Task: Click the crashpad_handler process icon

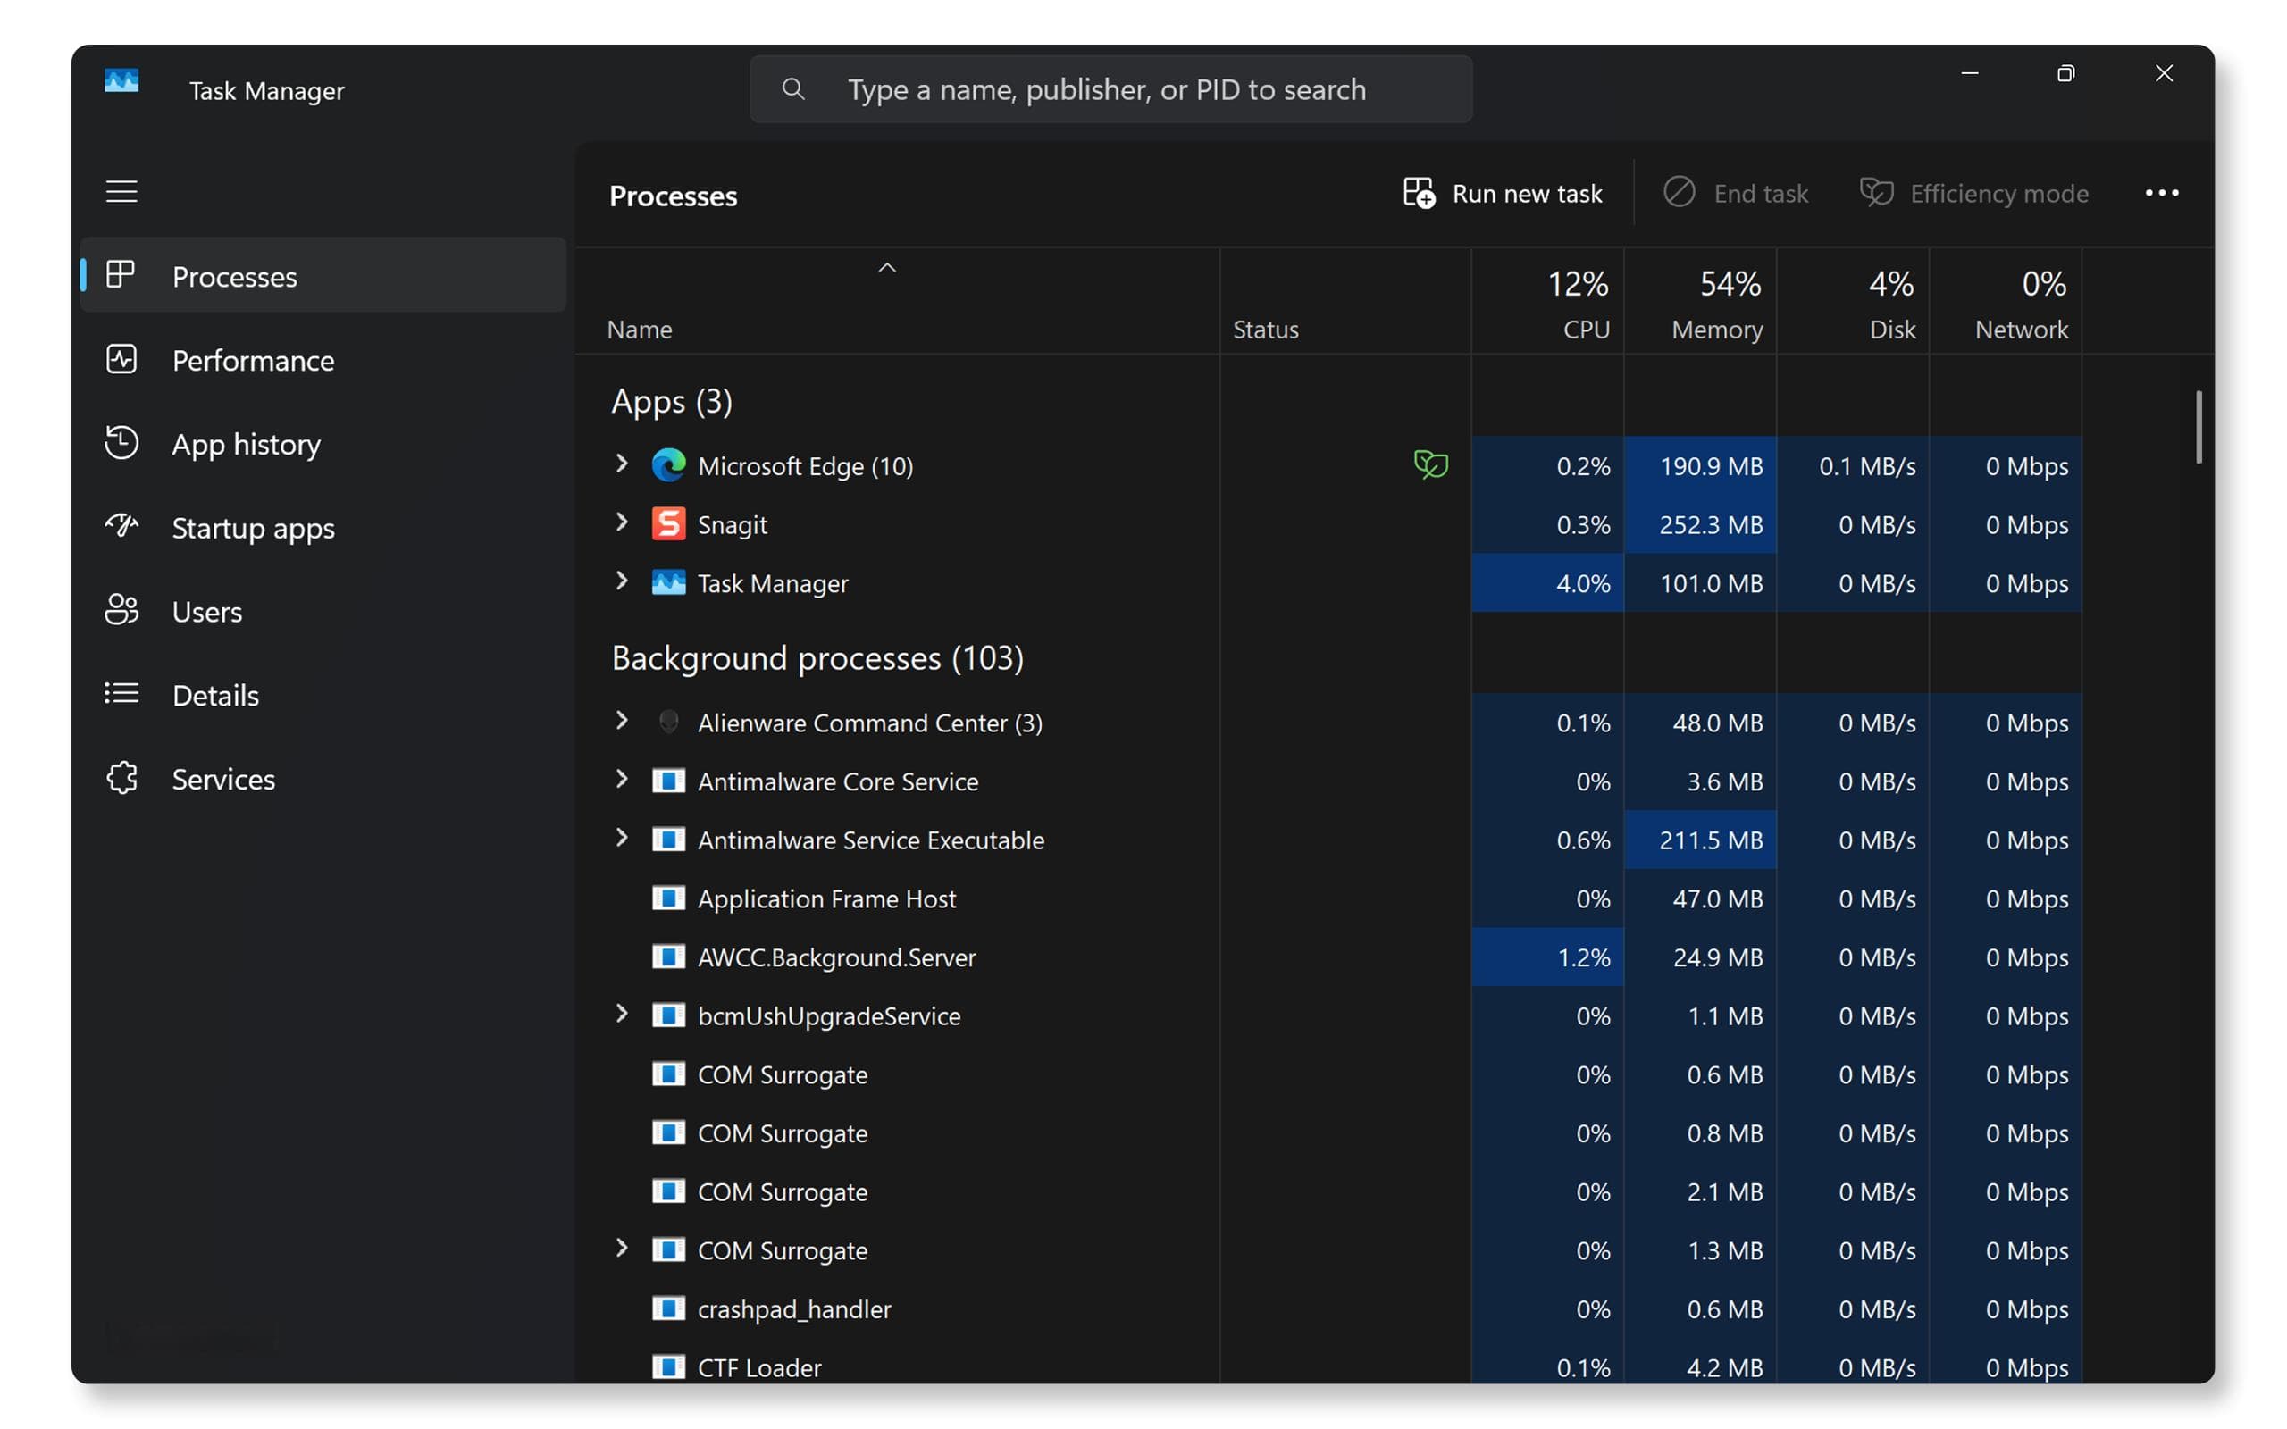Action: coord(668,1308)
